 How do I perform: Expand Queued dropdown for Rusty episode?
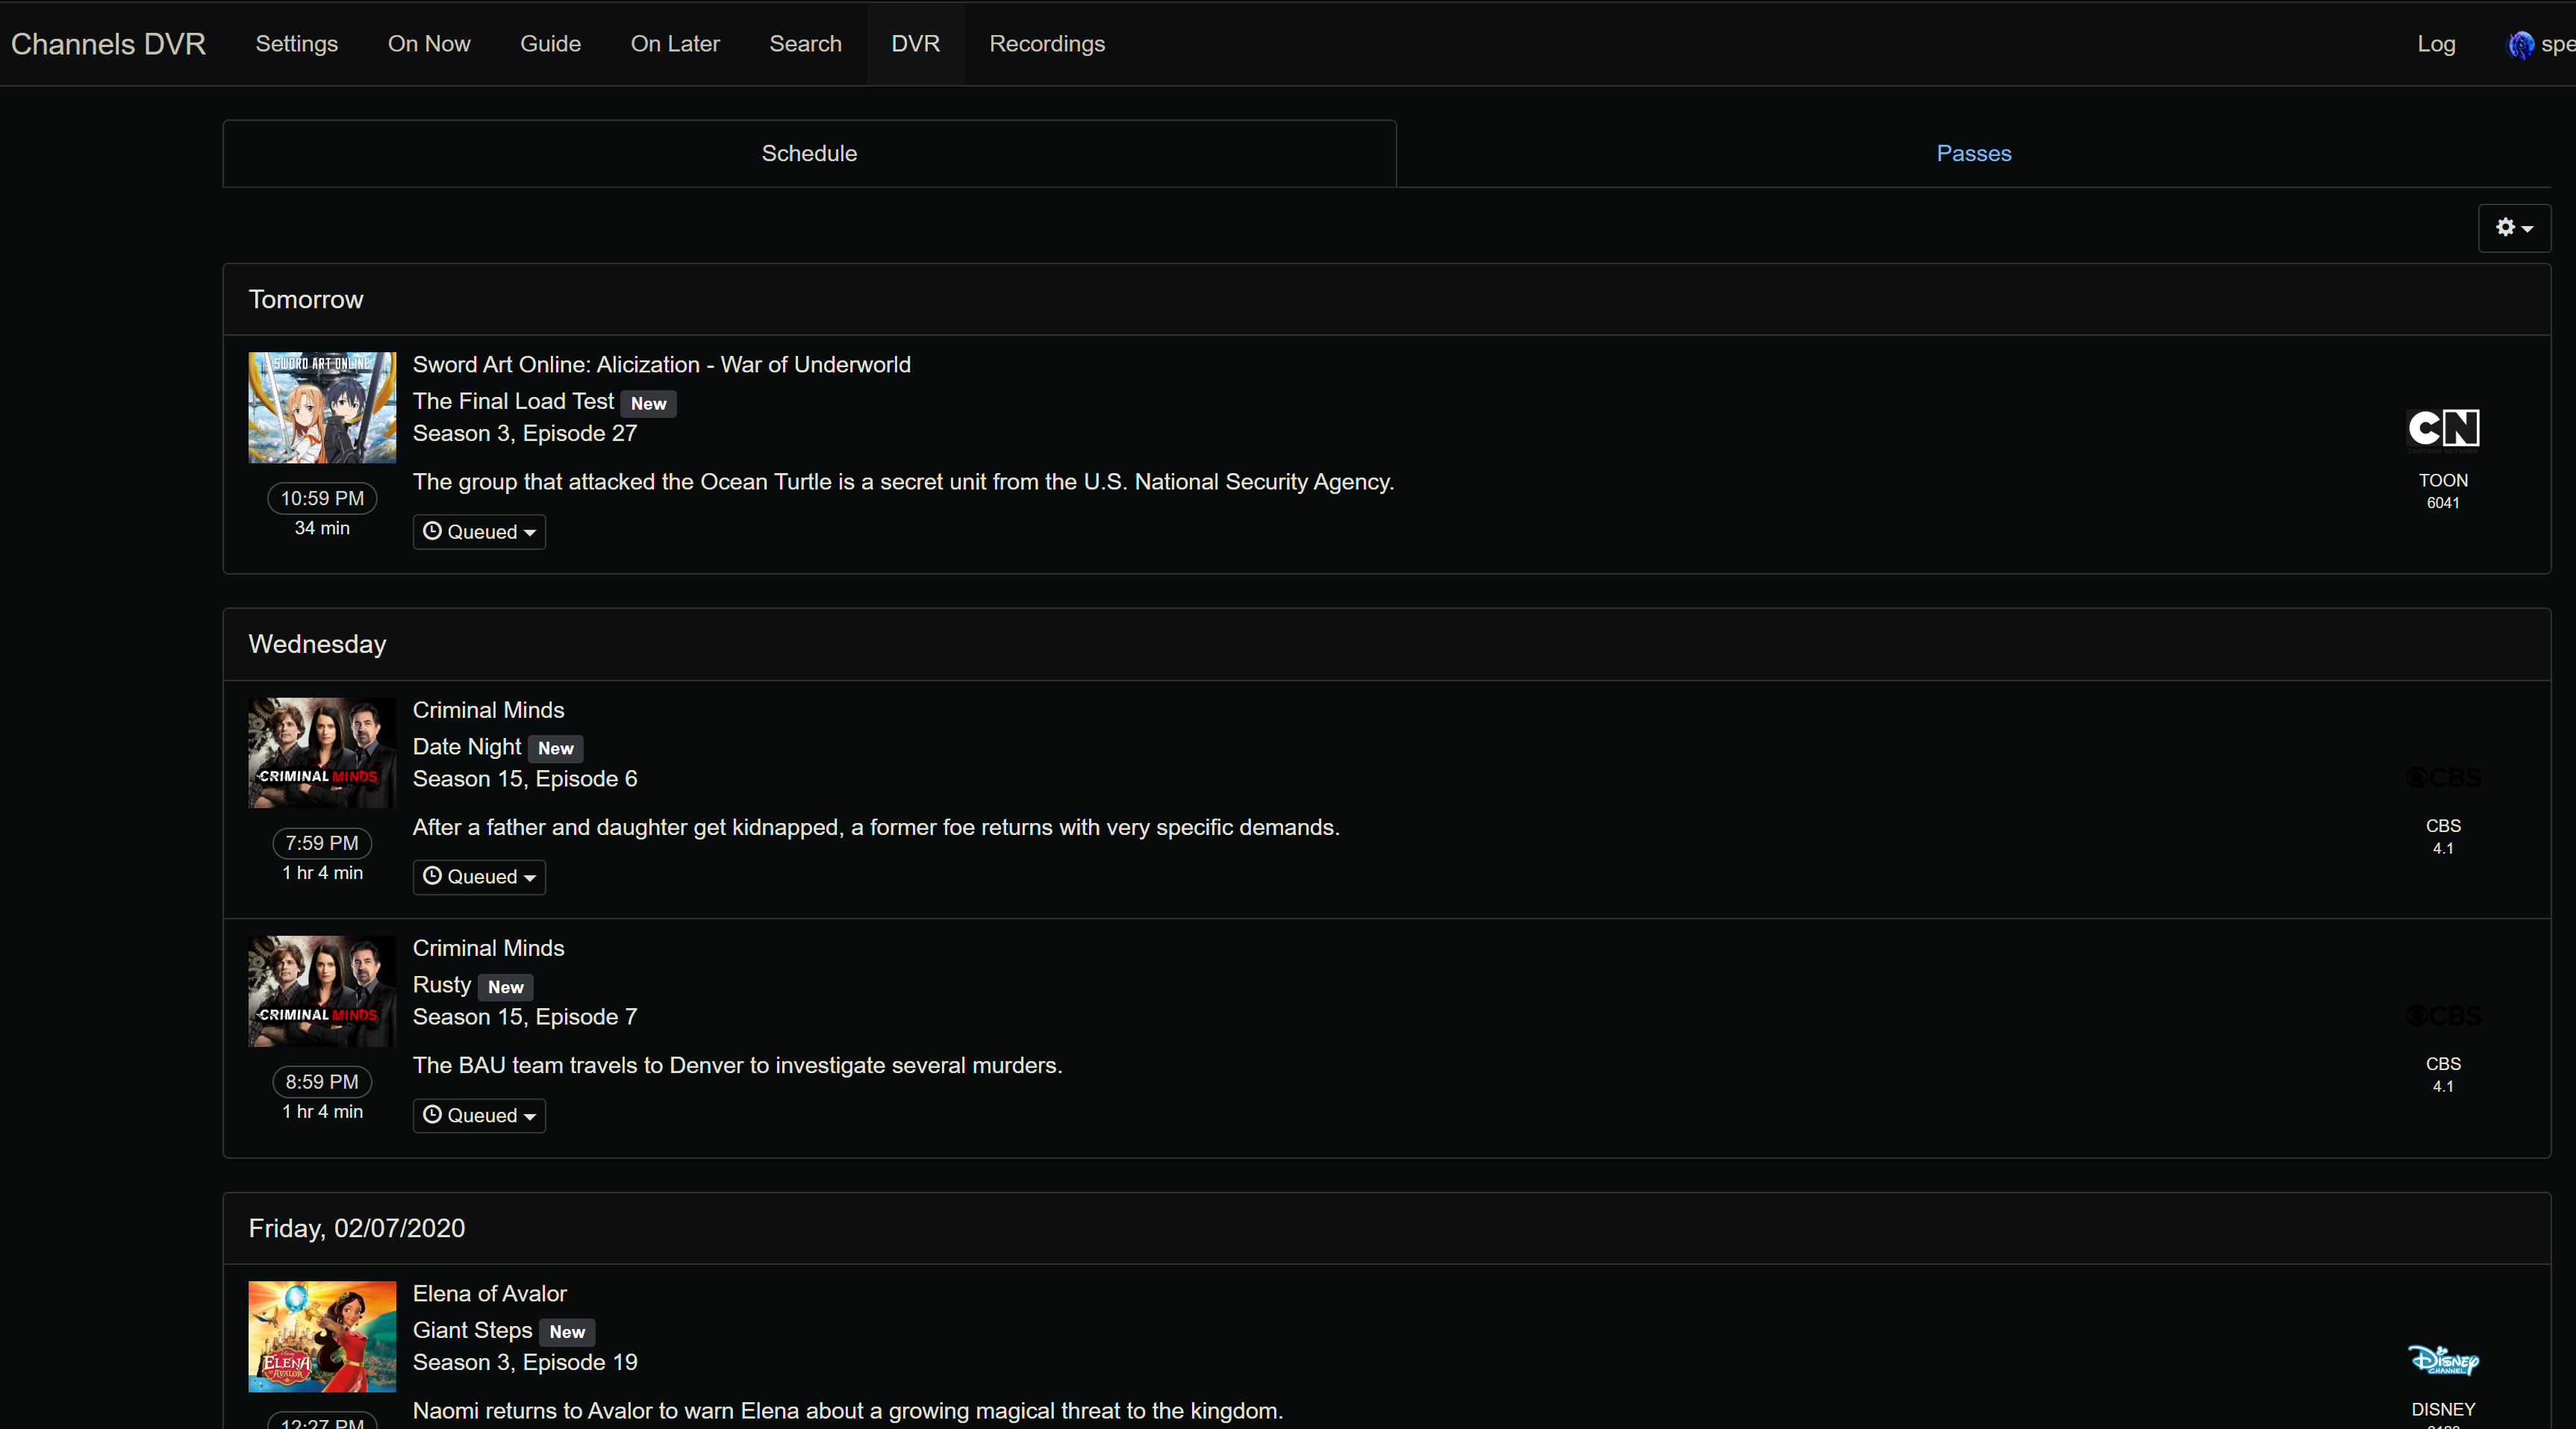click(x=479, y=1115)
